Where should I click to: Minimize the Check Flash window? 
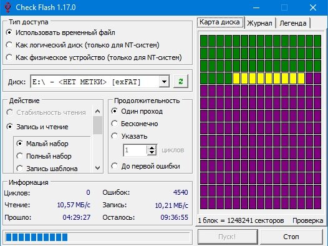tap(256, 7)
